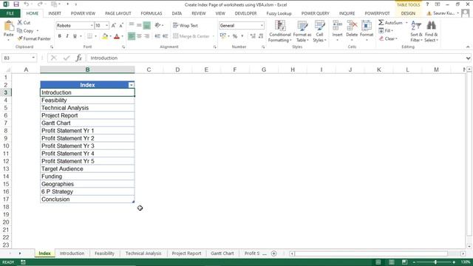Click the Increase Indent icon
Image resolution: width=473 pixels, height=266 pixels.
(x=165, y=36)
